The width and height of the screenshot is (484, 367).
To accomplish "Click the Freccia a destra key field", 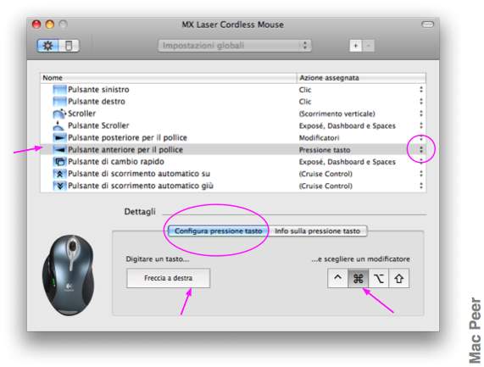I will [168, 278].
